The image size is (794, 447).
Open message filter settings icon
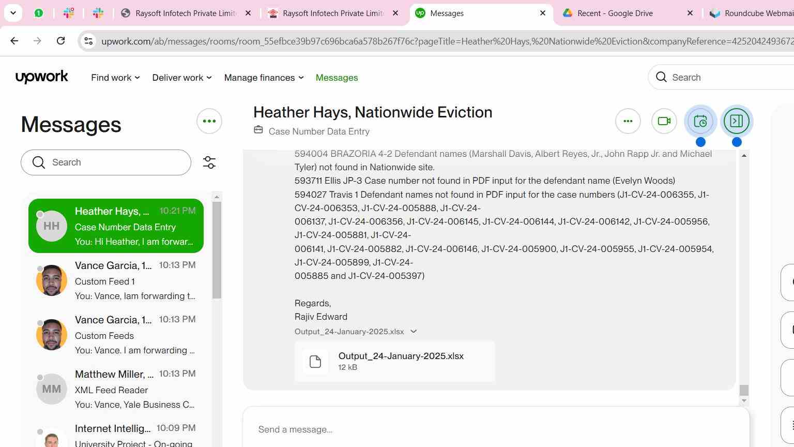coord(209,162)
